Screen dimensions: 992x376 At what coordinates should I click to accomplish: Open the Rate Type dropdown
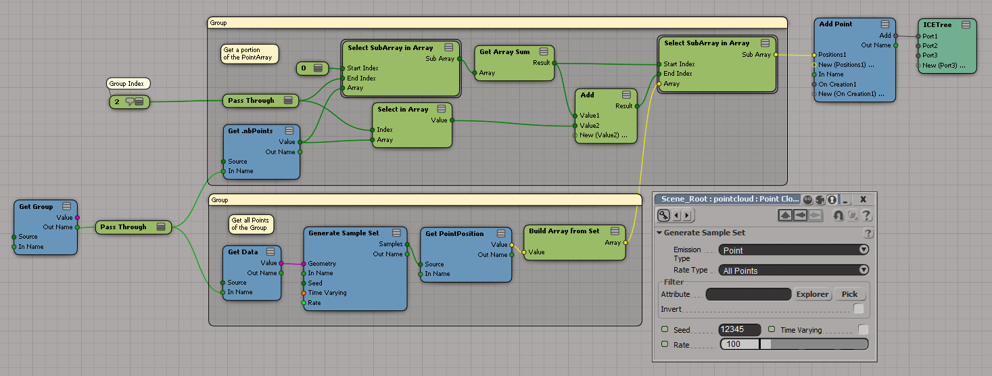pos(793,271)
